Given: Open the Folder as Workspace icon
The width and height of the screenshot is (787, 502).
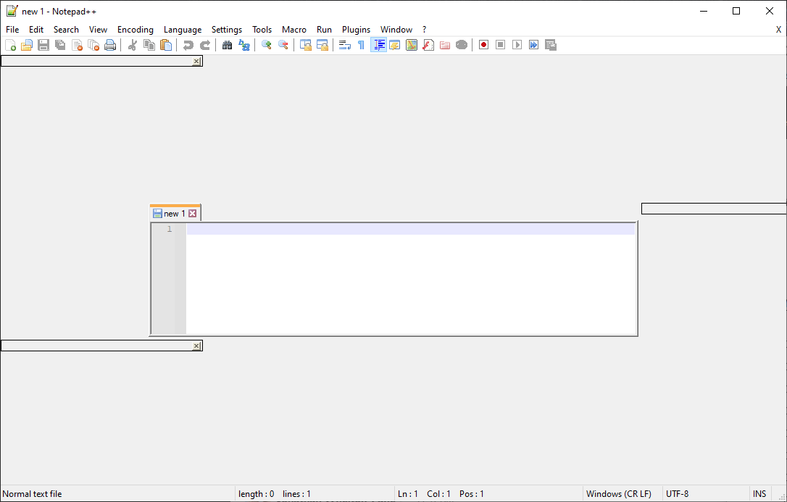Looking at the screenshot, I should [445, 45].
